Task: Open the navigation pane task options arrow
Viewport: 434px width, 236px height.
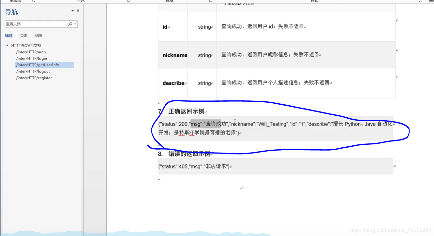Action: [x=72, y=11]
